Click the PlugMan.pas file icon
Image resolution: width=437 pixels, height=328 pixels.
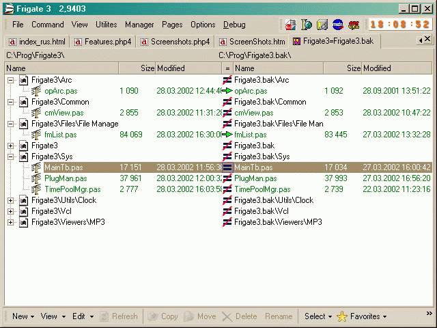(36, 178)
